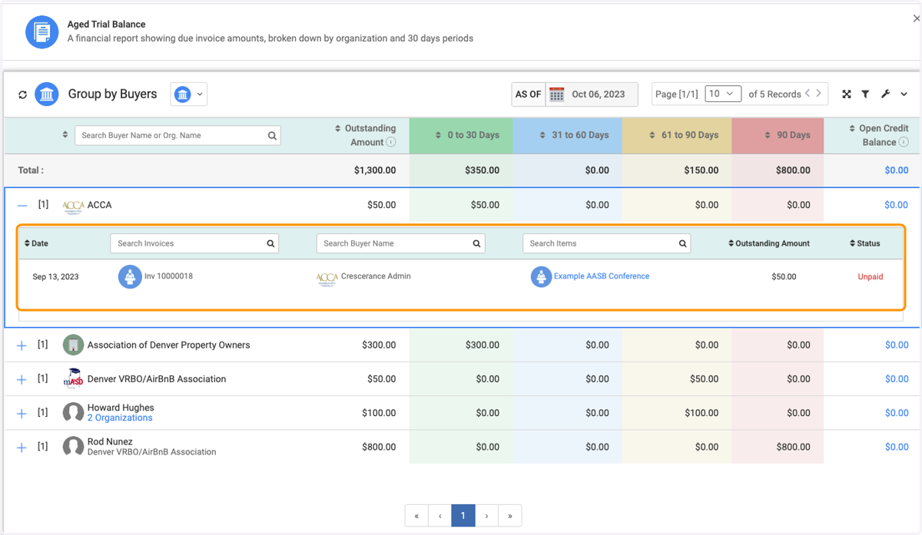Click magnifier in buyer or org search
922x535 pixels.
[272, 136]
